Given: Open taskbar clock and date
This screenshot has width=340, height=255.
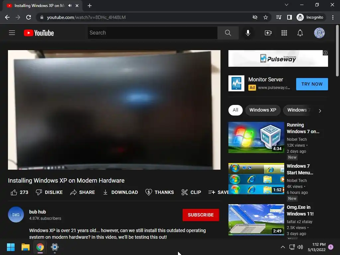Looking at the screenshot, I should (317, 247).
